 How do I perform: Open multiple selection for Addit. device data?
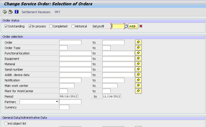pyautogui.click(x=138, y=75)
